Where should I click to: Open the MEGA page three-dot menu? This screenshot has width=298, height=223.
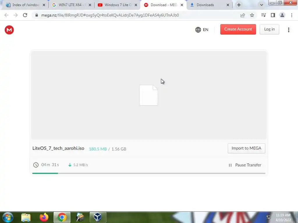pos(288,30)
